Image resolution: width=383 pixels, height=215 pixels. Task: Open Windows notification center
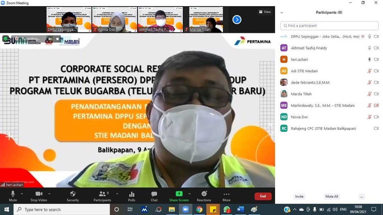[374, 209]
